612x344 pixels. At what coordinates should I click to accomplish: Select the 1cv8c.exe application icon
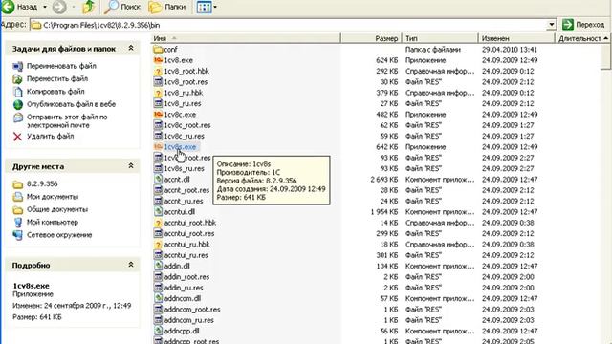158,115
